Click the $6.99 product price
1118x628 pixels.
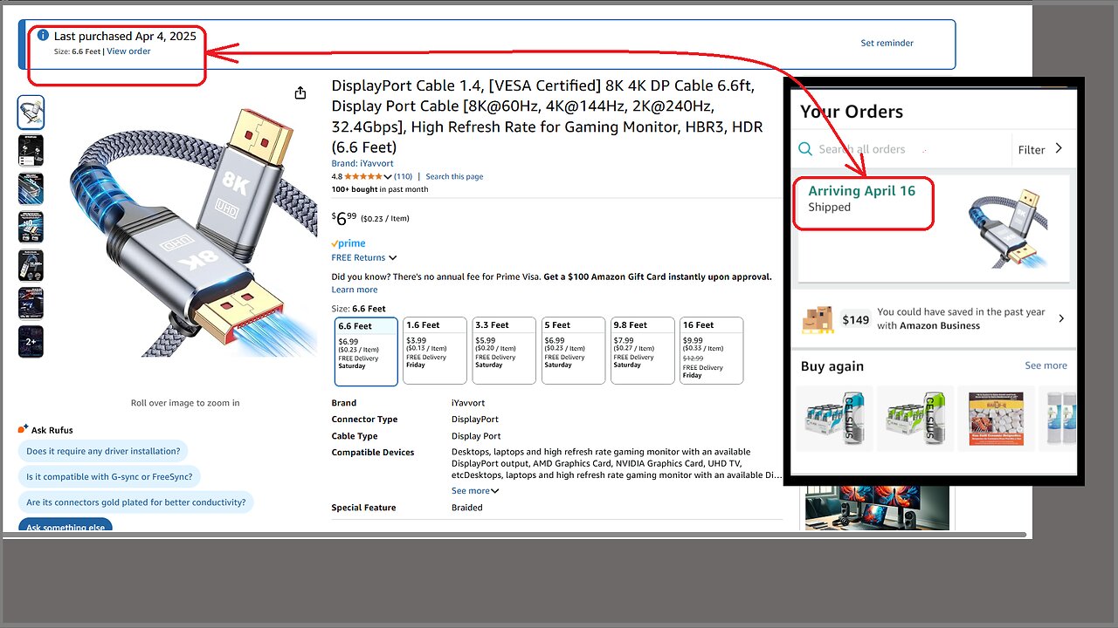pyautogui.click(x=345, y=218)
